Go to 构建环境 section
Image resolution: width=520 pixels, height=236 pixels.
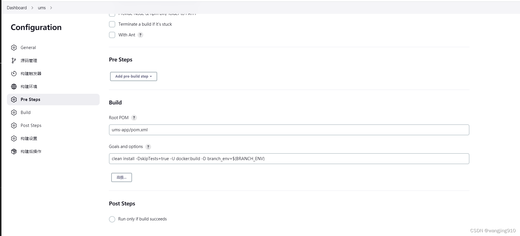tap(53, 87)
